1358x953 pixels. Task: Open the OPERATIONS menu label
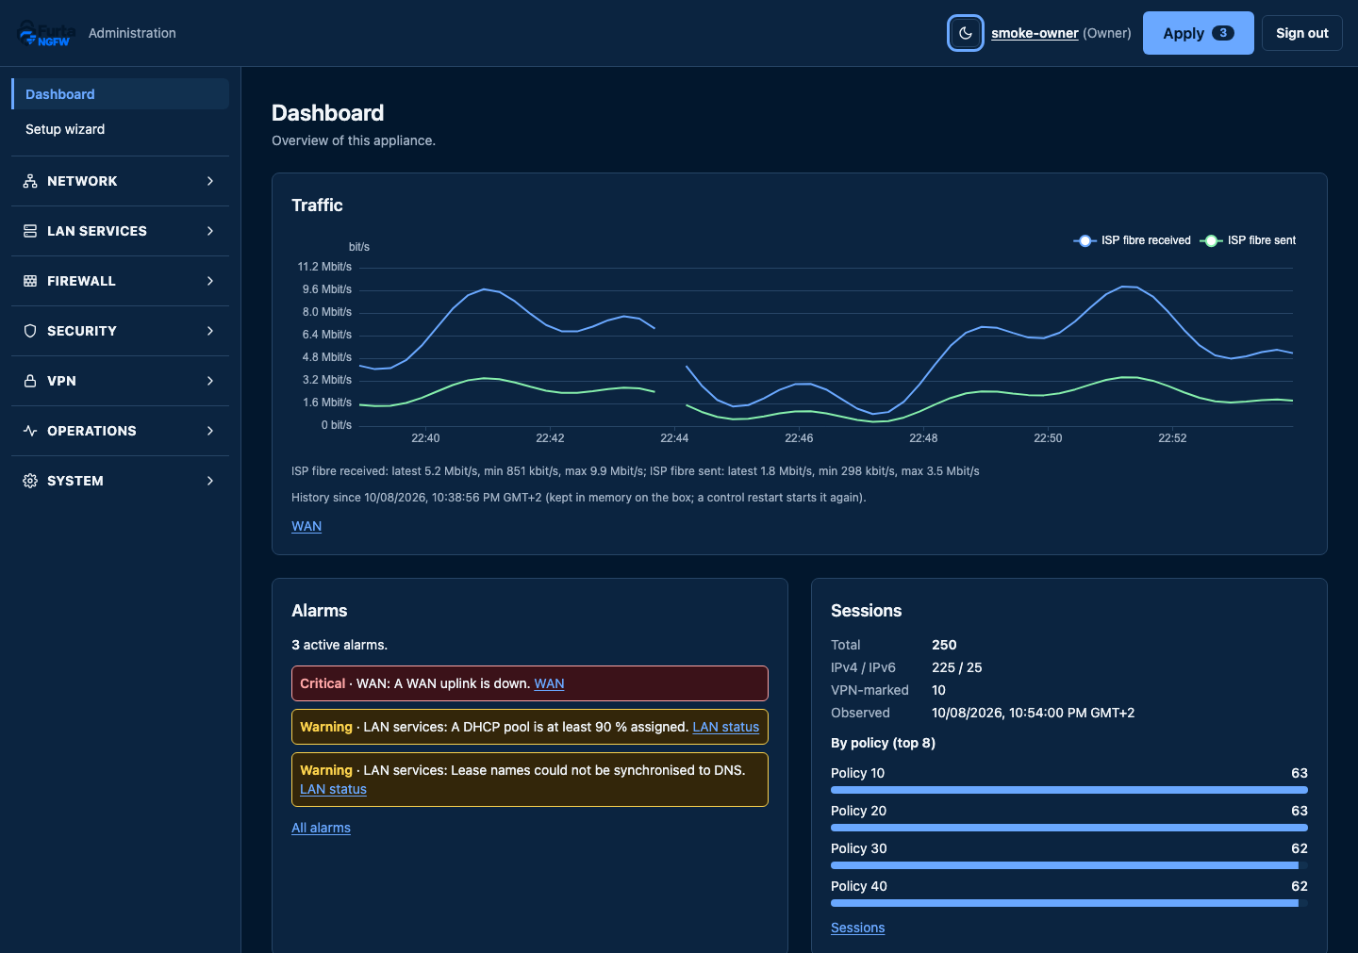(91, 431)
